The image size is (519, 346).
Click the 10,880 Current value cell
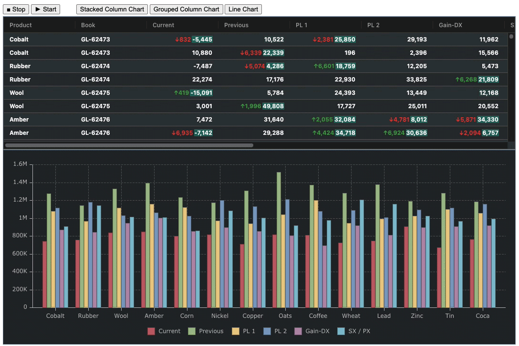click(x=182, y=53)
